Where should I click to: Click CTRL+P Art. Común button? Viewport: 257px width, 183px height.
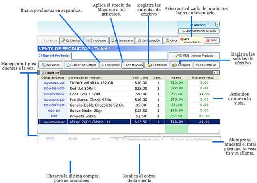pos(81,65)
